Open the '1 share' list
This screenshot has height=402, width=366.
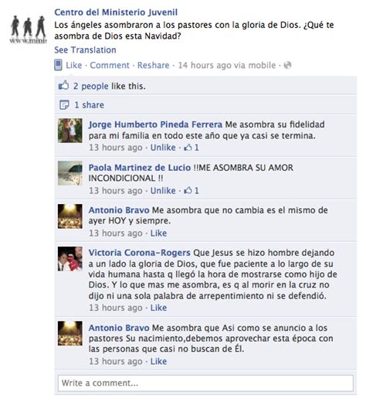tap(89, 105)
